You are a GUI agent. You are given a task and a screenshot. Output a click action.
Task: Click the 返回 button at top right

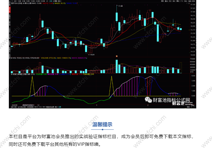[x=194, y=1]
